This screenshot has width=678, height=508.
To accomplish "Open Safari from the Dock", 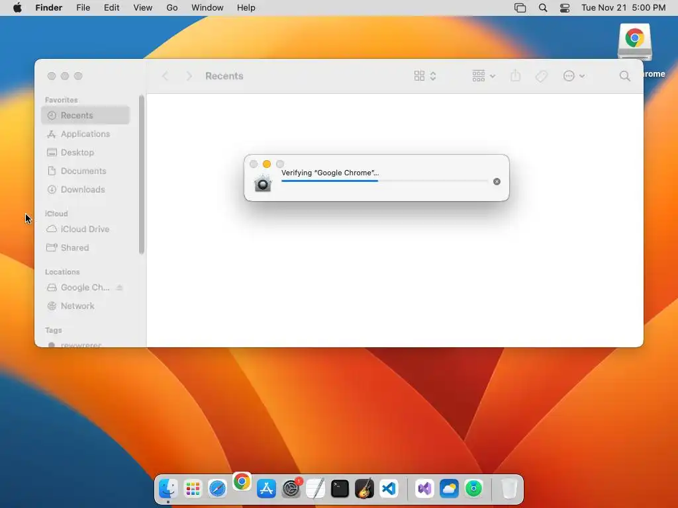I will pos(217,489).
